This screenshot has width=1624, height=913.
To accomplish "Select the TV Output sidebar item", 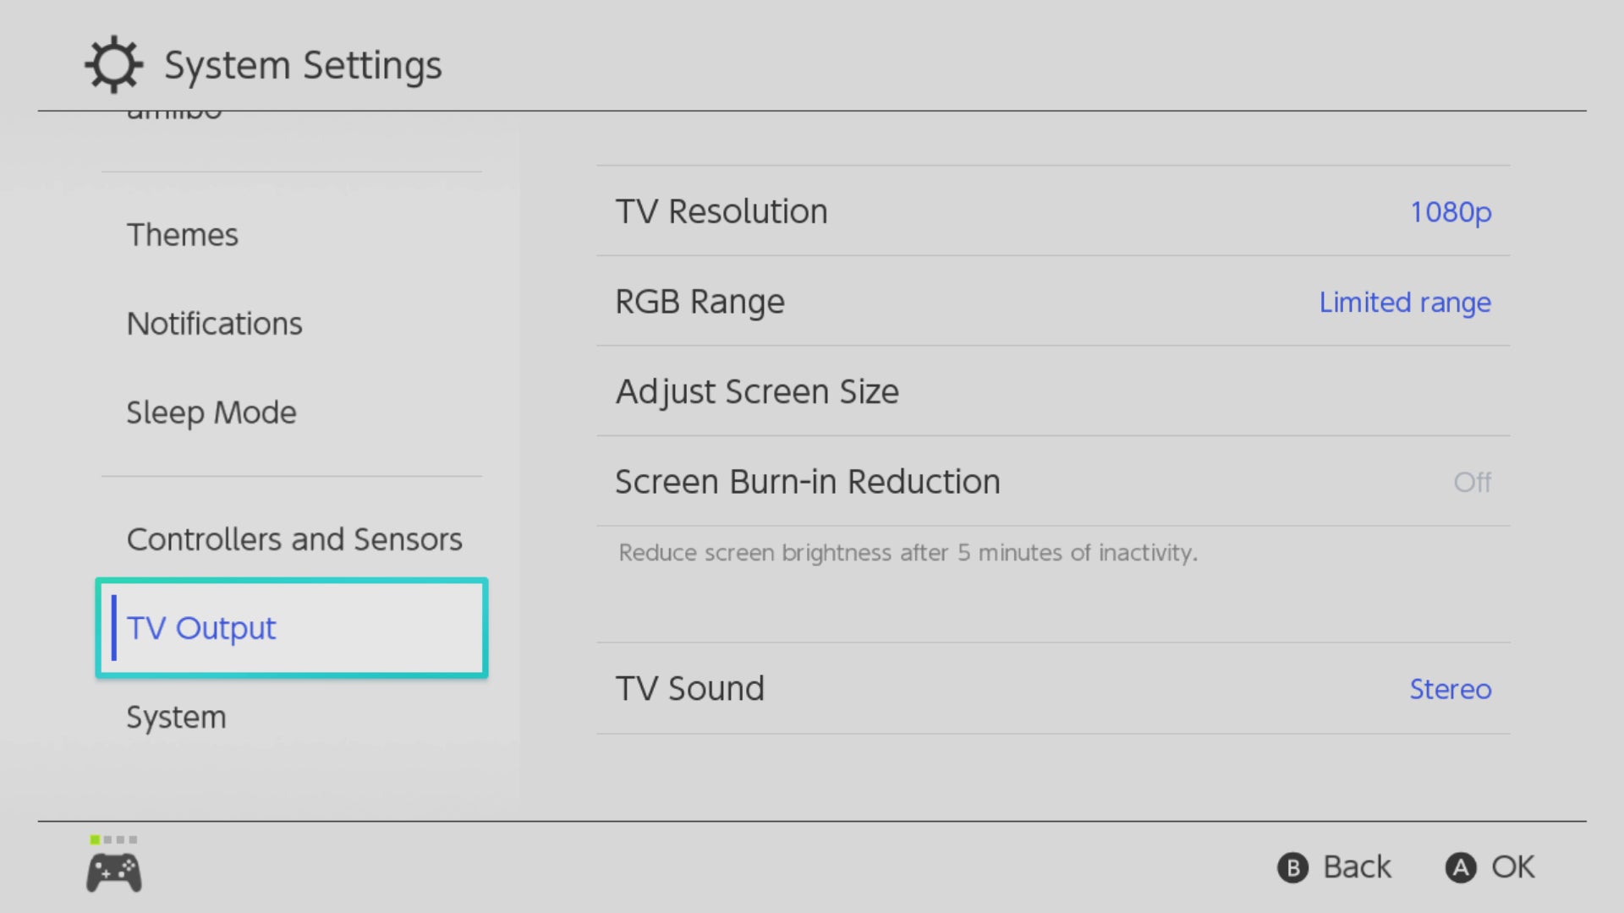I will (291, 628).
